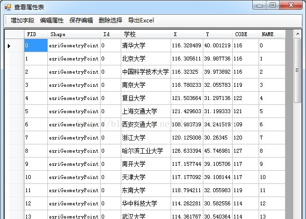Maximize the 查看属性表 window
306x219 pixels.
tap(273, 5)
